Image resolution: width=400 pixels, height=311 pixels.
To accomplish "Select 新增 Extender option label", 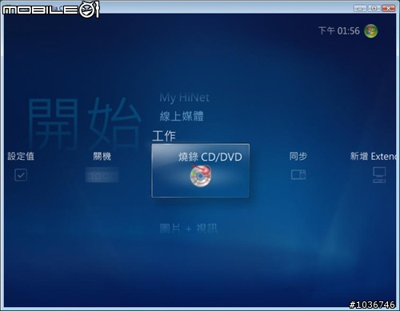I will [373, 157].
